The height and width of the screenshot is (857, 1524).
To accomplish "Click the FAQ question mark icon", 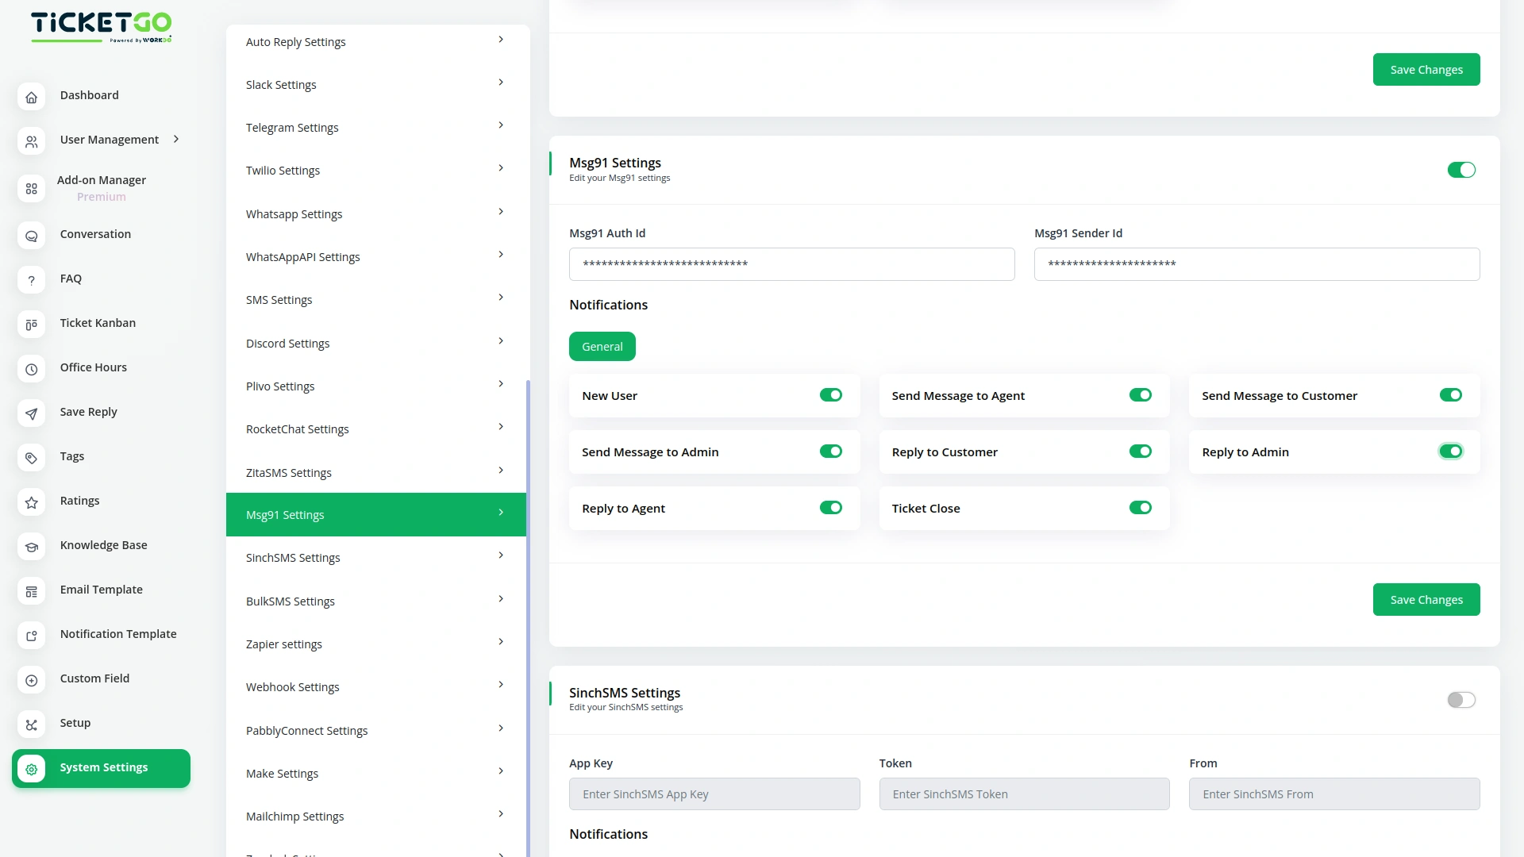I will point(31,280).
